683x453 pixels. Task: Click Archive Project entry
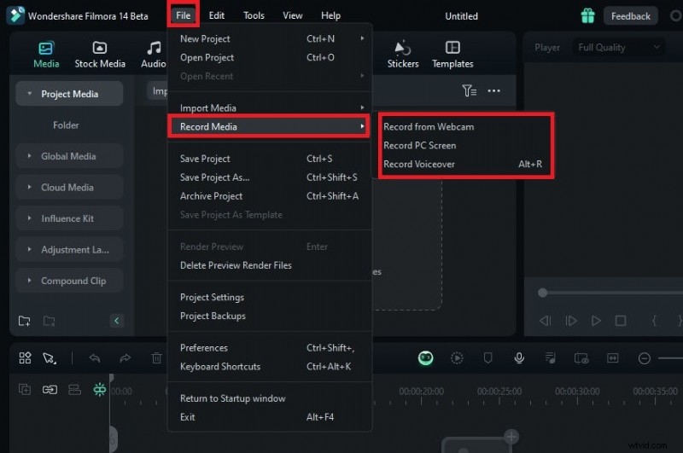[x=269, y=196]
